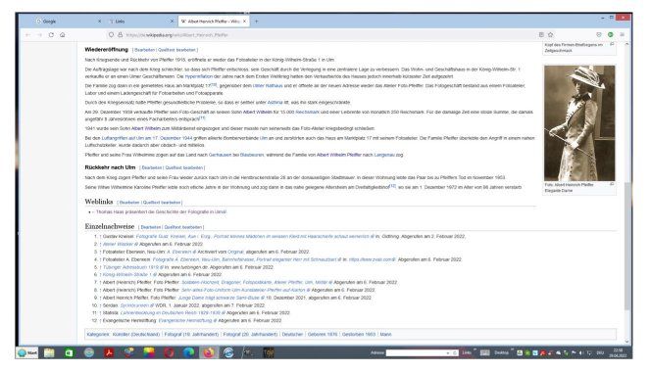Screen dimensions: 650x371
Task: Reload the Wikipedia page
Action: coord(51,35)
